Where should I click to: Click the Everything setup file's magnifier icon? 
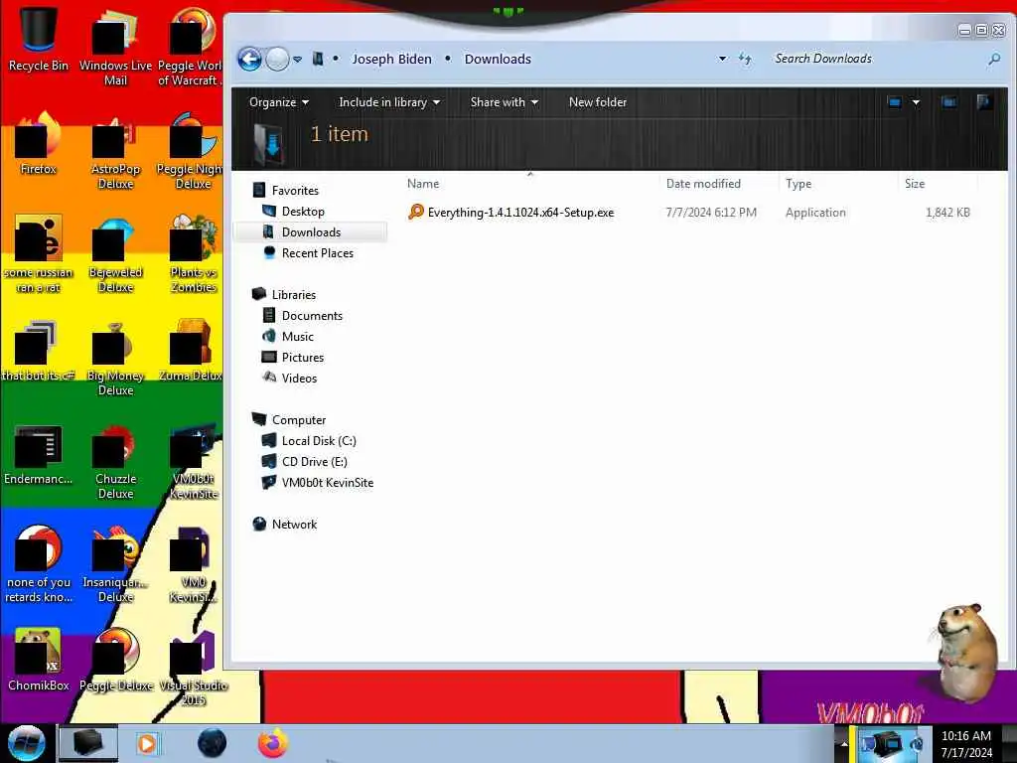click(416, 213)
